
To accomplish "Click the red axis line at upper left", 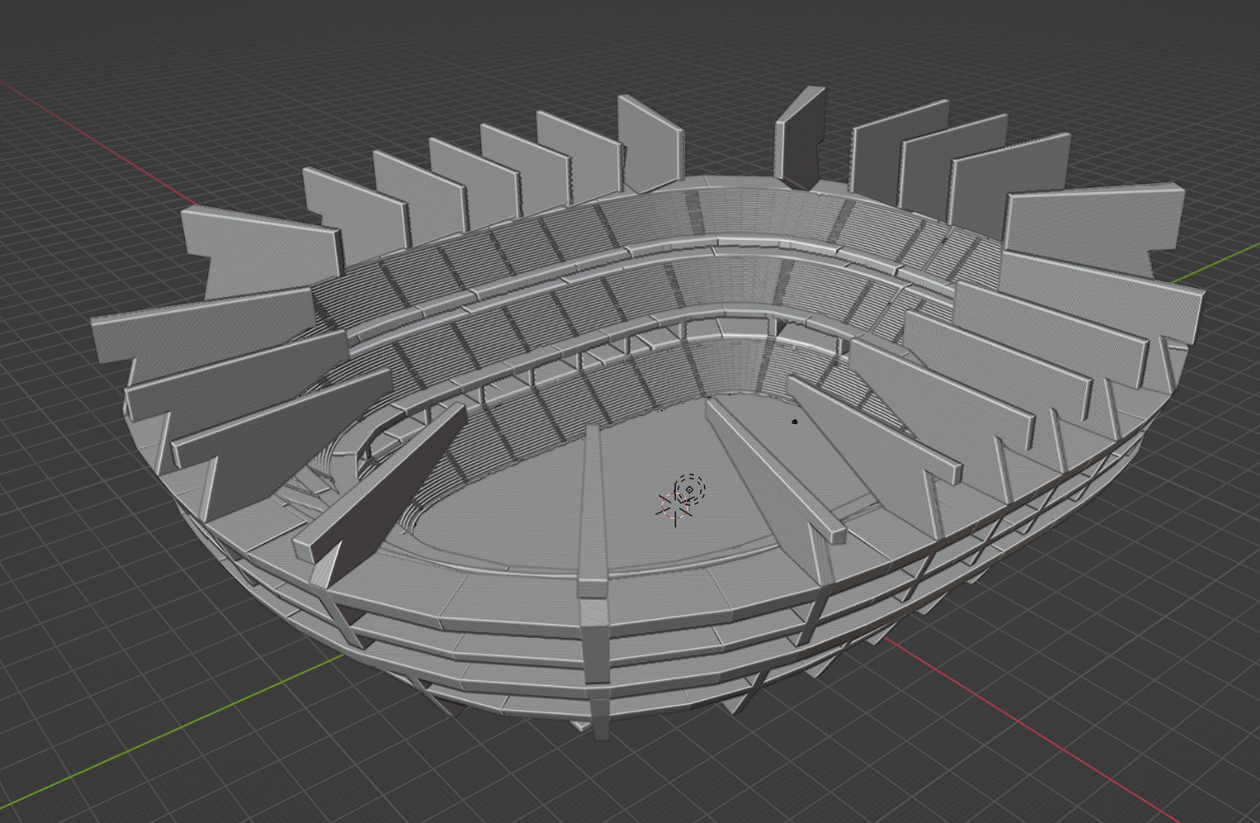I will (93, 131).
